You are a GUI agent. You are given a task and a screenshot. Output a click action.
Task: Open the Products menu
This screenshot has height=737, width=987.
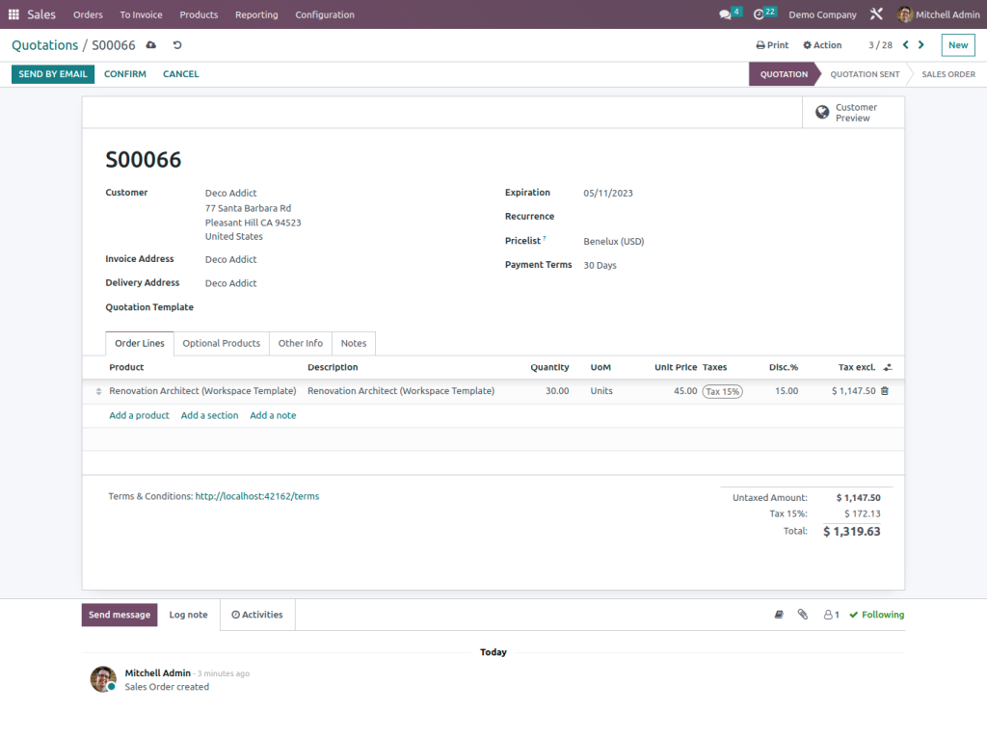click(199, 14)
